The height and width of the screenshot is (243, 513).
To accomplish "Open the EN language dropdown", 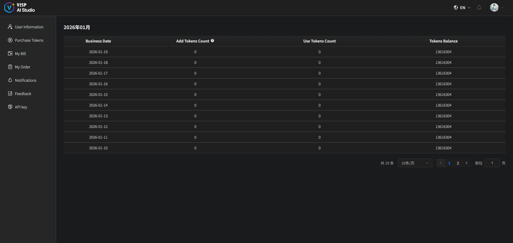I will click(x=465, y=8).
